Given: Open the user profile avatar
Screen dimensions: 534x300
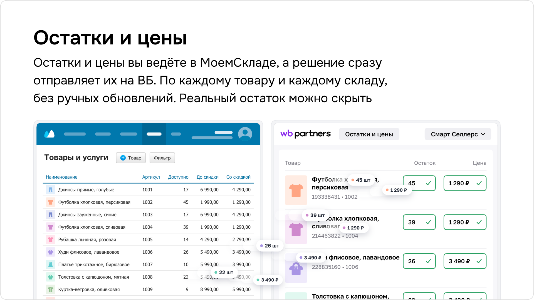Looking at the screenshot, I should (245, 134).
